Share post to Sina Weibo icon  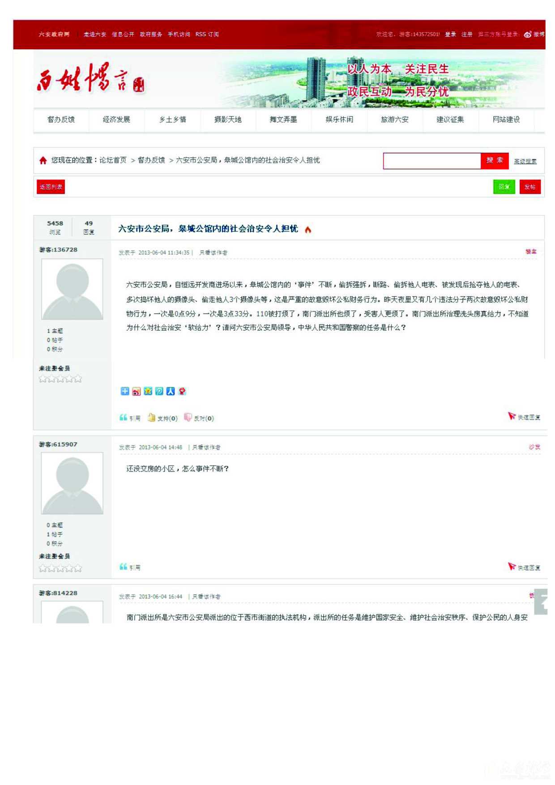[137, 391]
